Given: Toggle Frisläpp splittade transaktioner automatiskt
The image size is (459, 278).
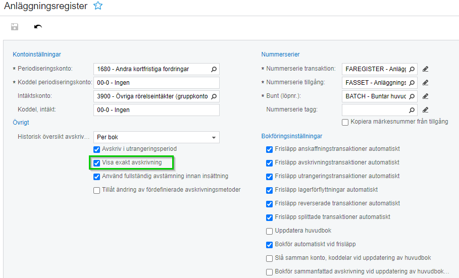Looking at the screenshot, I should point(269,218).
